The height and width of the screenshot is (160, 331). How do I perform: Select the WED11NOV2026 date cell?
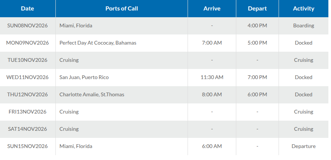point(27,77)
